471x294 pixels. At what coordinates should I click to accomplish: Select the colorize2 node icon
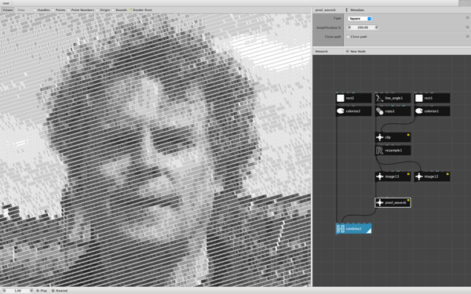(341, 111)
